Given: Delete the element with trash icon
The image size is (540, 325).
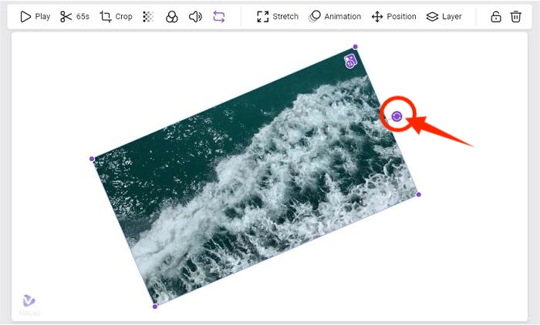Looking at the screenshot, I should click(516, 16).
